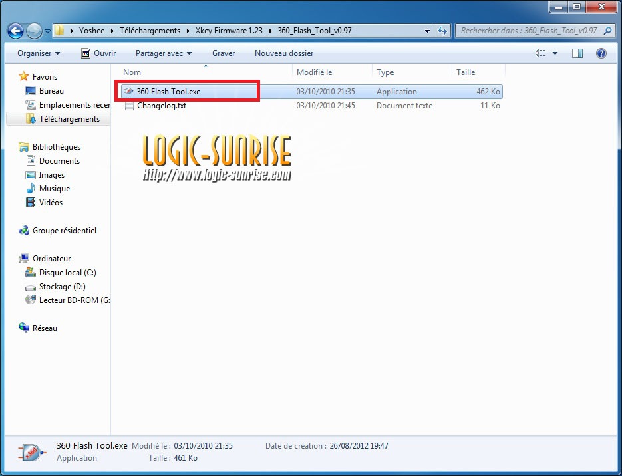Image resolution: width=622 pixels, height=476 pixels.
Task: Open Emplacements récents in the sidebar
Action: click(75, 105)
